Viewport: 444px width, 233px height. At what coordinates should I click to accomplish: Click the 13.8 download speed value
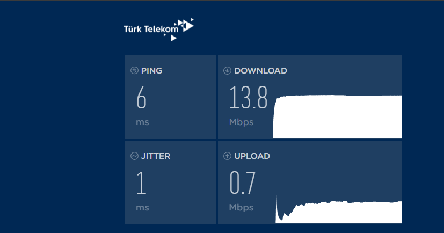point(249,98)
